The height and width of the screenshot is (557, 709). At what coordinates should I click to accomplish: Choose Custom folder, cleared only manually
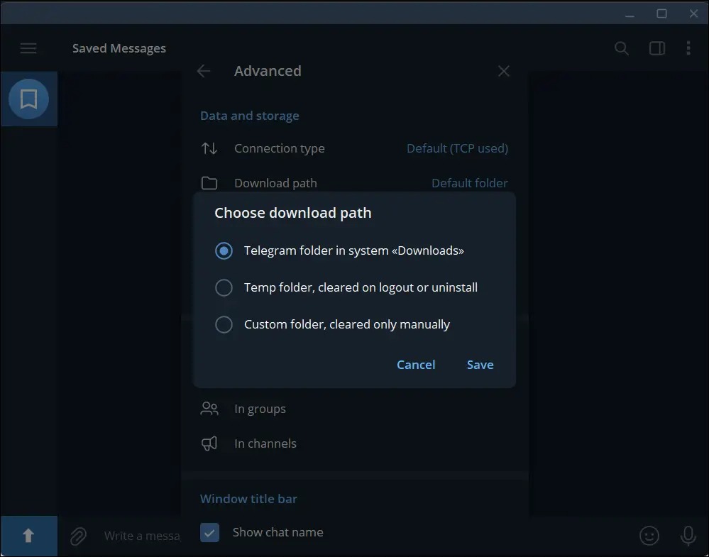(x=224, y=324)
